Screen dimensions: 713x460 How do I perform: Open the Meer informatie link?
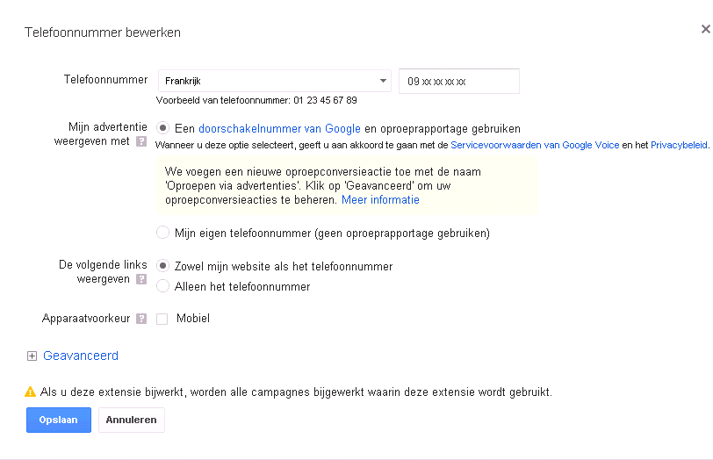(x=380, y=200)
